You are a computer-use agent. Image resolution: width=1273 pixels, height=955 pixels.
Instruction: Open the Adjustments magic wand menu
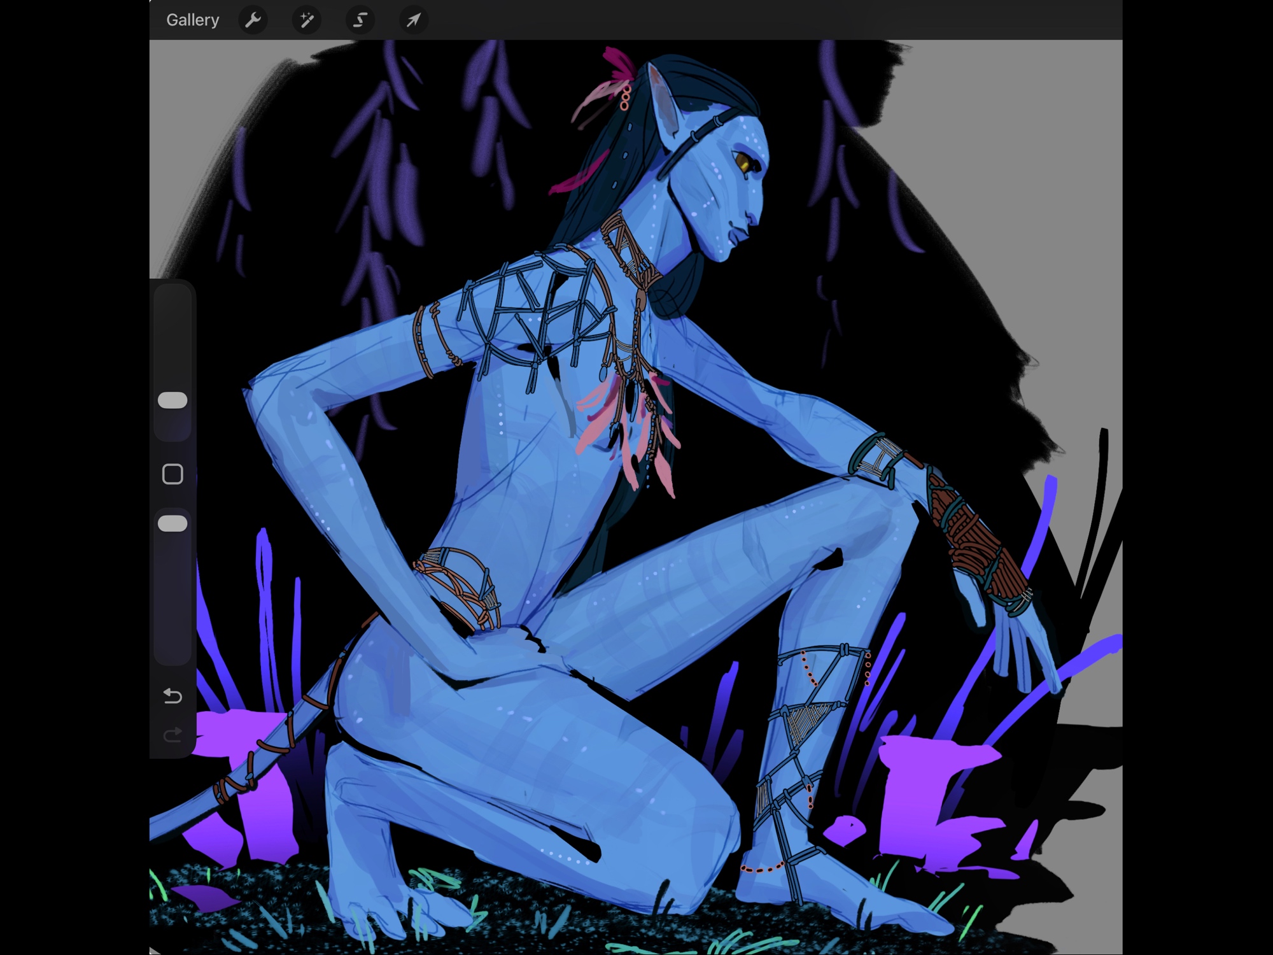click(306, 20)
